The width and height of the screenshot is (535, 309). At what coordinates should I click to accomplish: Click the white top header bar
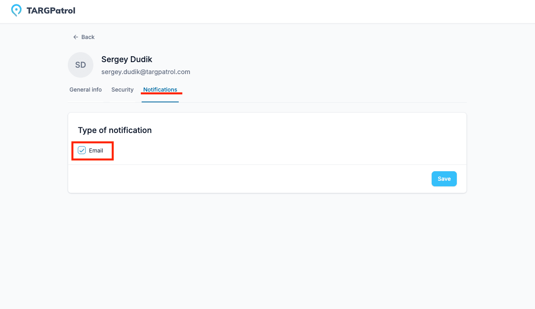tap(267, 12)
